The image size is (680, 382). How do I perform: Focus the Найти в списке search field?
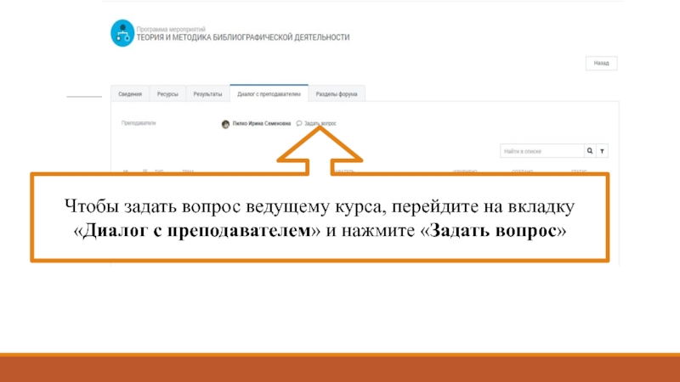pos(542,151)
